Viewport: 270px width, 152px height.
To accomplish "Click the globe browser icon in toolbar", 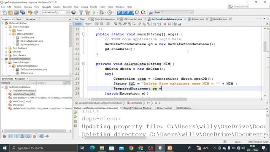I will 73,12.
